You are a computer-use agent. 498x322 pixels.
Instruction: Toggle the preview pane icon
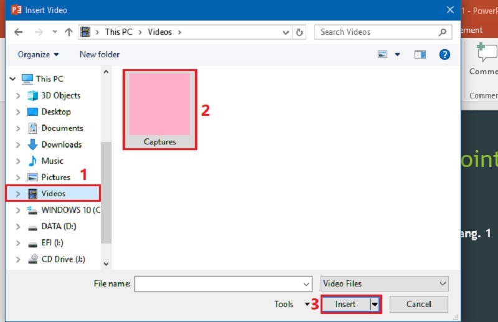(x=420, y=54)
